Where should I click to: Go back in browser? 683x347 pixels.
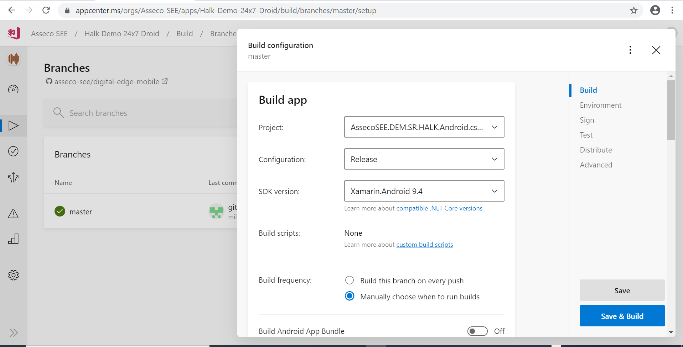pyautogui.click(x=12, y=10)
